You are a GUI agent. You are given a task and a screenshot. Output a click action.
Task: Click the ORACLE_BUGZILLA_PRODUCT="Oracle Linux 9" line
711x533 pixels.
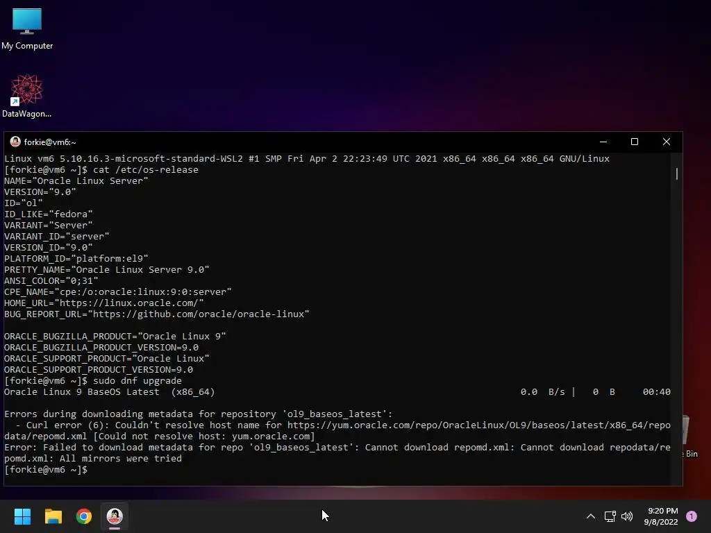(x=115, y=337)
